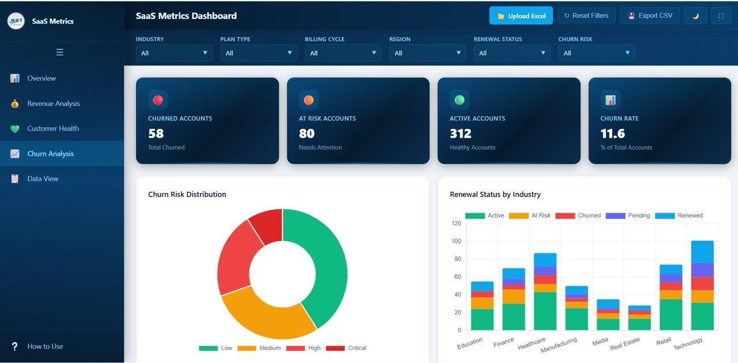Click the Churned Accounts red status icon
Viewport: 738px width, 363px height.
click(x=158, y=99)
